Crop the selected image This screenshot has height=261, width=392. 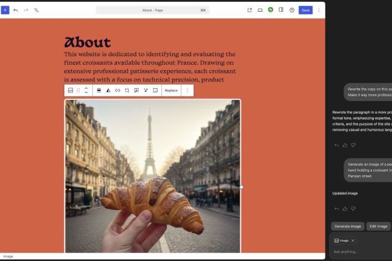pyautogui.click(x=127, y=90)
